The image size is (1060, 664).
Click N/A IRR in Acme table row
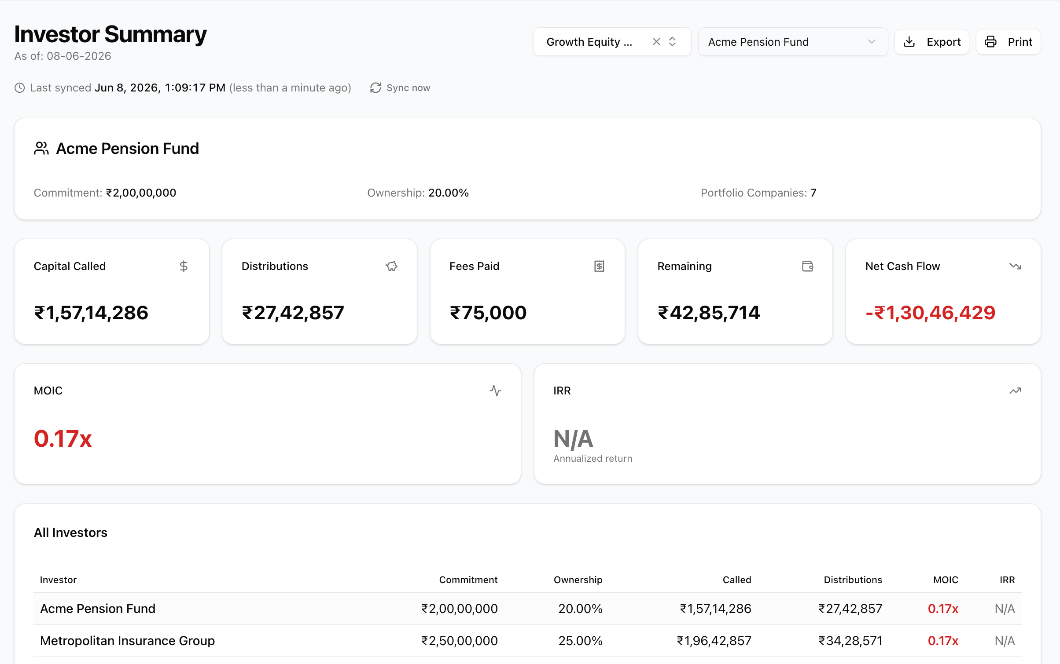[1005, 609]
